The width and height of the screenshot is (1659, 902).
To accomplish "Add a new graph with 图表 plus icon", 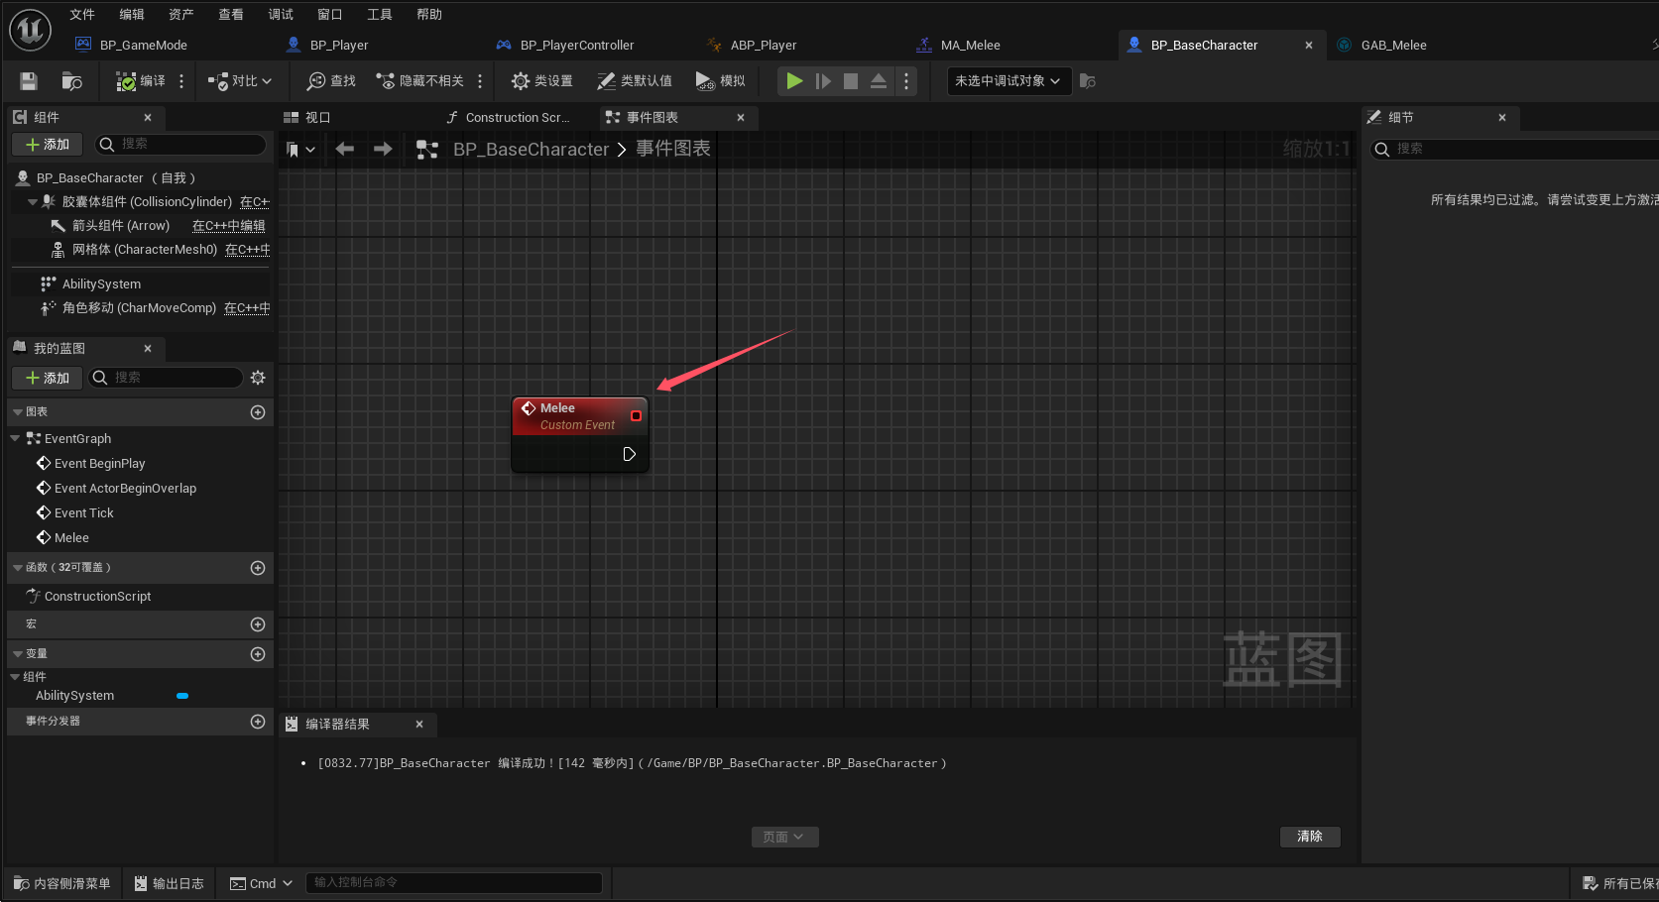I will [258, 412].
